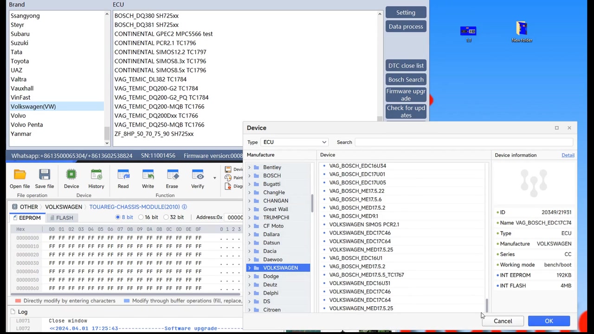
Task: Open the New folder desktop icon
Action: pyautogui.click(x=522, y=28)
